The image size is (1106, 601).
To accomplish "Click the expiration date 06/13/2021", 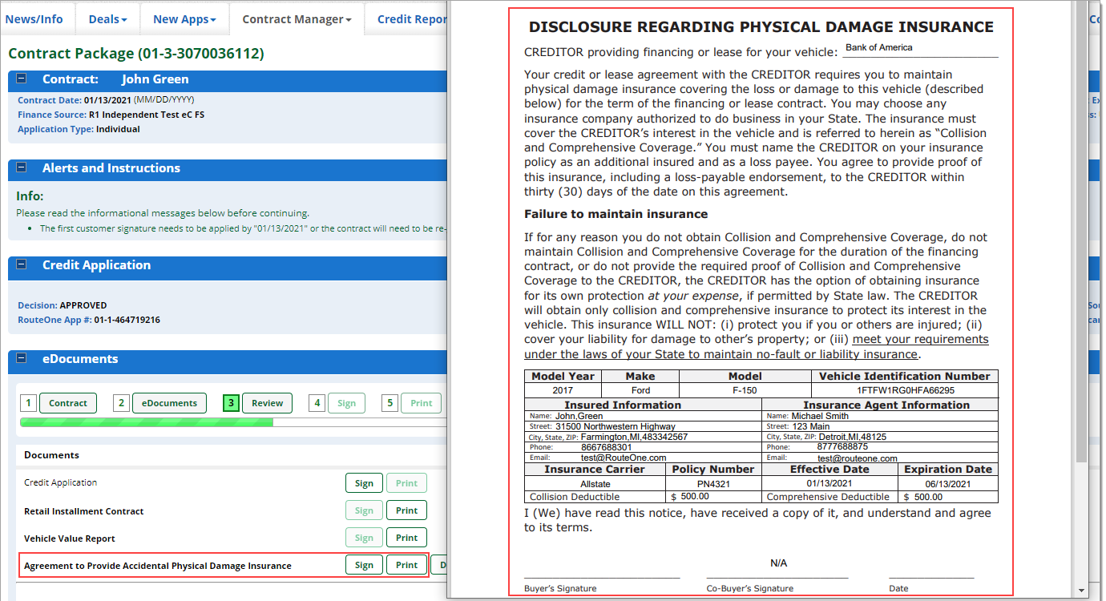I will 948,484.
